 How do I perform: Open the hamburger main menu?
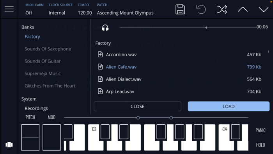tap(9, 9)
